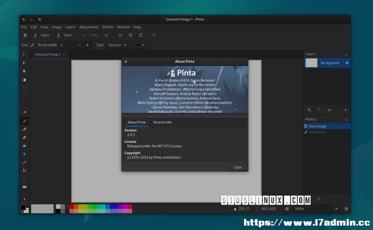This screenshot has height=230, width=373.
Task: Select the Lasso Select tool
Action: coord(24,104)
